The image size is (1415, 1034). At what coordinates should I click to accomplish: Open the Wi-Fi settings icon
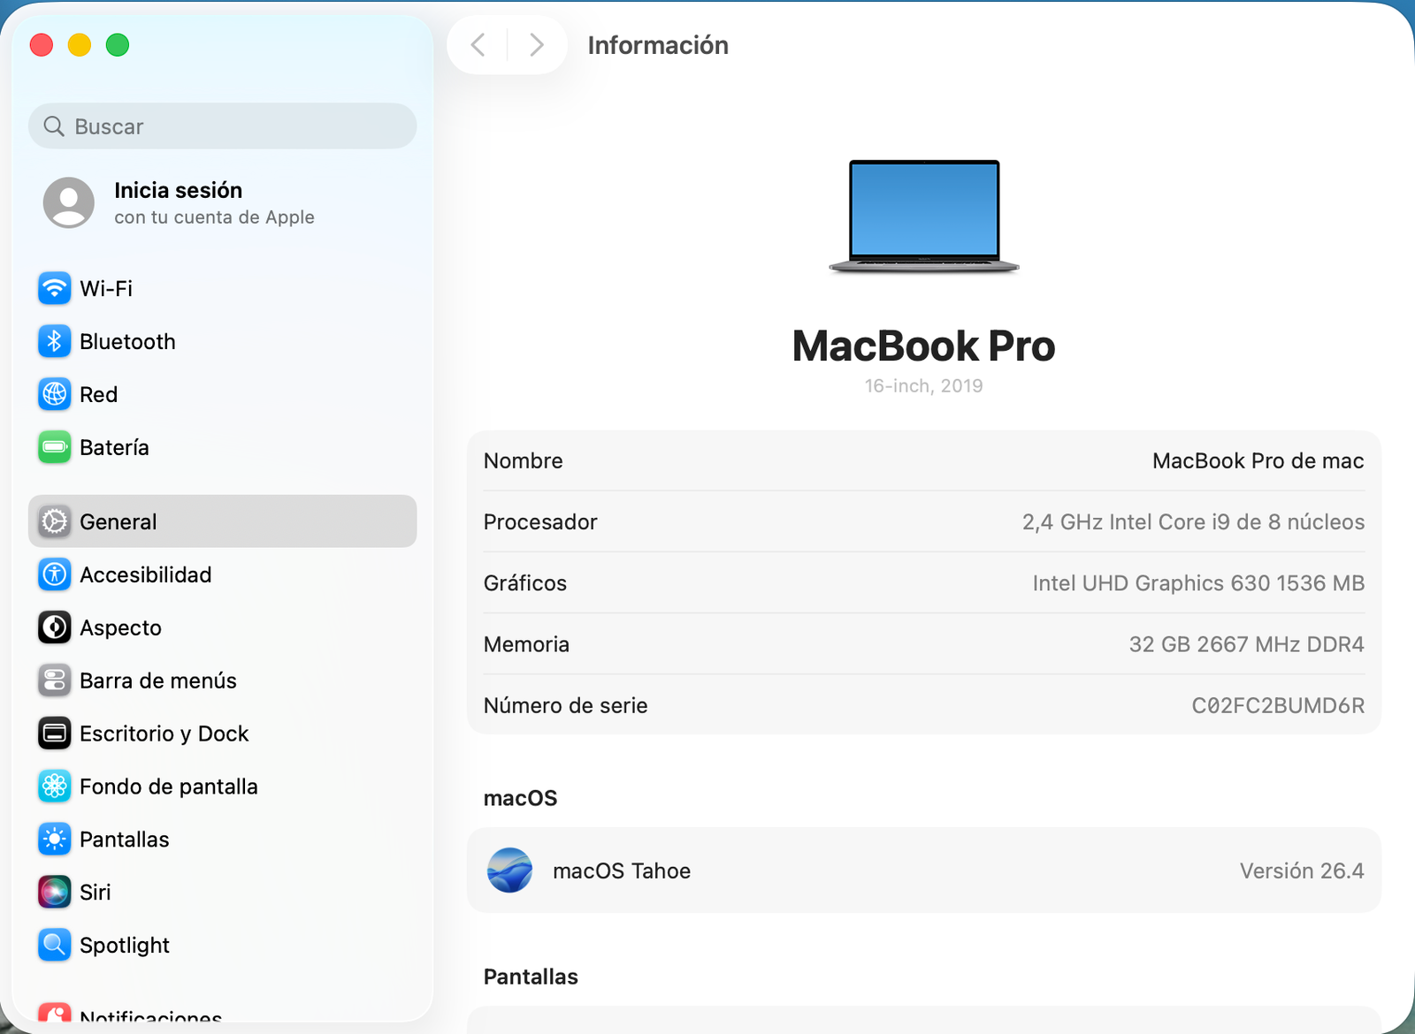54,288
